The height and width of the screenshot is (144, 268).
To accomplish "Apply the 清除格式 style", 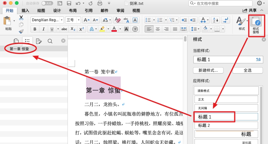I will pyautogui.click(x=226, y=91).
